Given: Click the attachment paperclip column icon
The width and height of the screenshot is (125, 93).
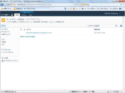Looking at the screenshot, I should (24, 30).
